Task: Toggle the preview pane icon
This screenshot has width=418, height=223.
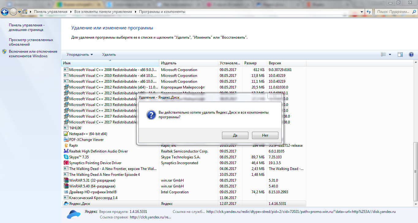Action: pos(400,55)
